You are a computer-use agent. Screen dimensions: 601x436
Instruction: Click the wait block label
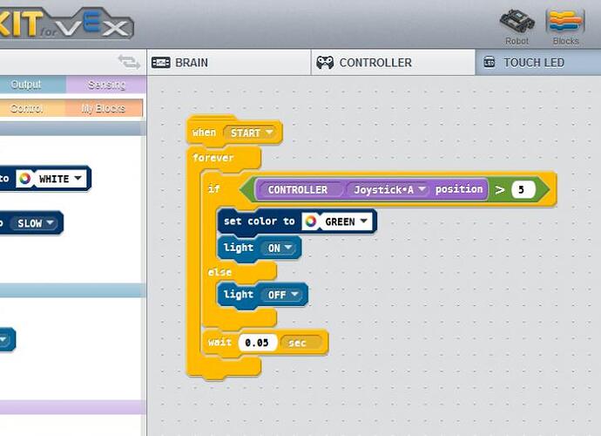point(219,343)
